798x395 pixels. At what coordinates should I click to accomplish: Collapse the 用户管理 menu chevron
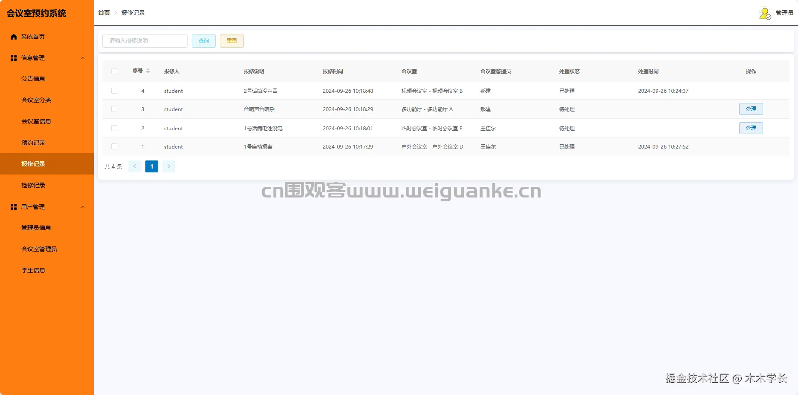tap(83, 207)
